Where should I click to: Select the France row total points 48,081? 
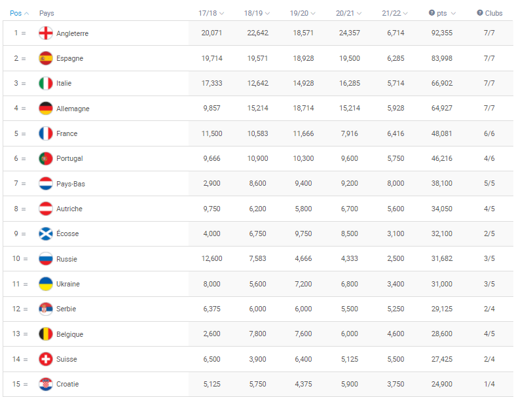point(441,133)
